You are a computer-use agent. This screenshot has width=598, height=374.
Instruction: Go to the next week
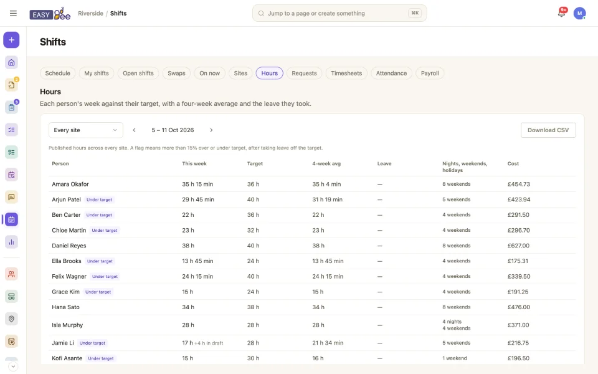point(211,130)
